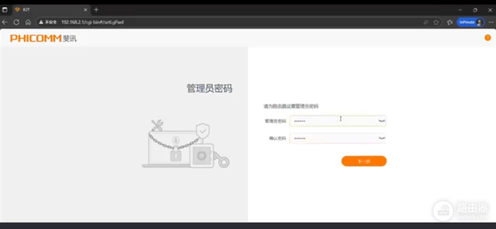
Task: Click the browser back arrow
Action: 4,22
